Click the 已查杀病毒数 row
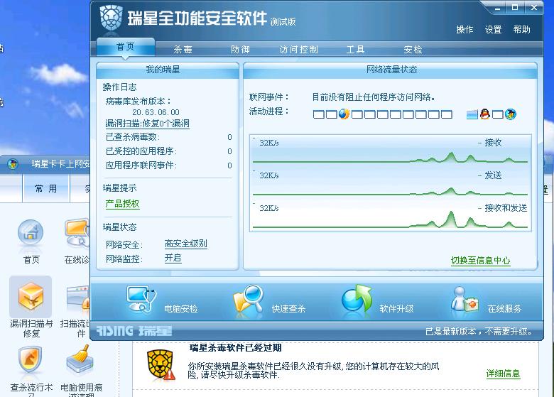The width and height of the screenshot is (554, 397). 169,137
